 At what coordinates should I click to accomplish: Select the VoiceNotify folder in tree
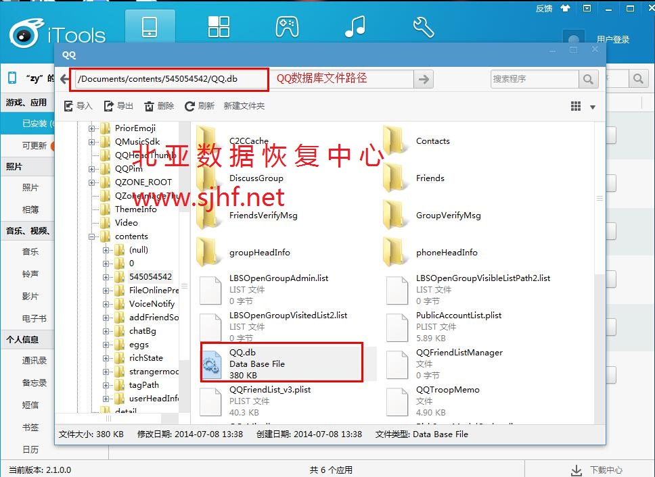[x=152, y=304]
